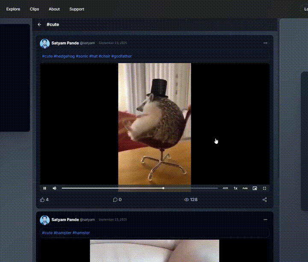Click the #godfather hashtag link
The width and height of the screenshot is (308, 262).
(121, 56)
